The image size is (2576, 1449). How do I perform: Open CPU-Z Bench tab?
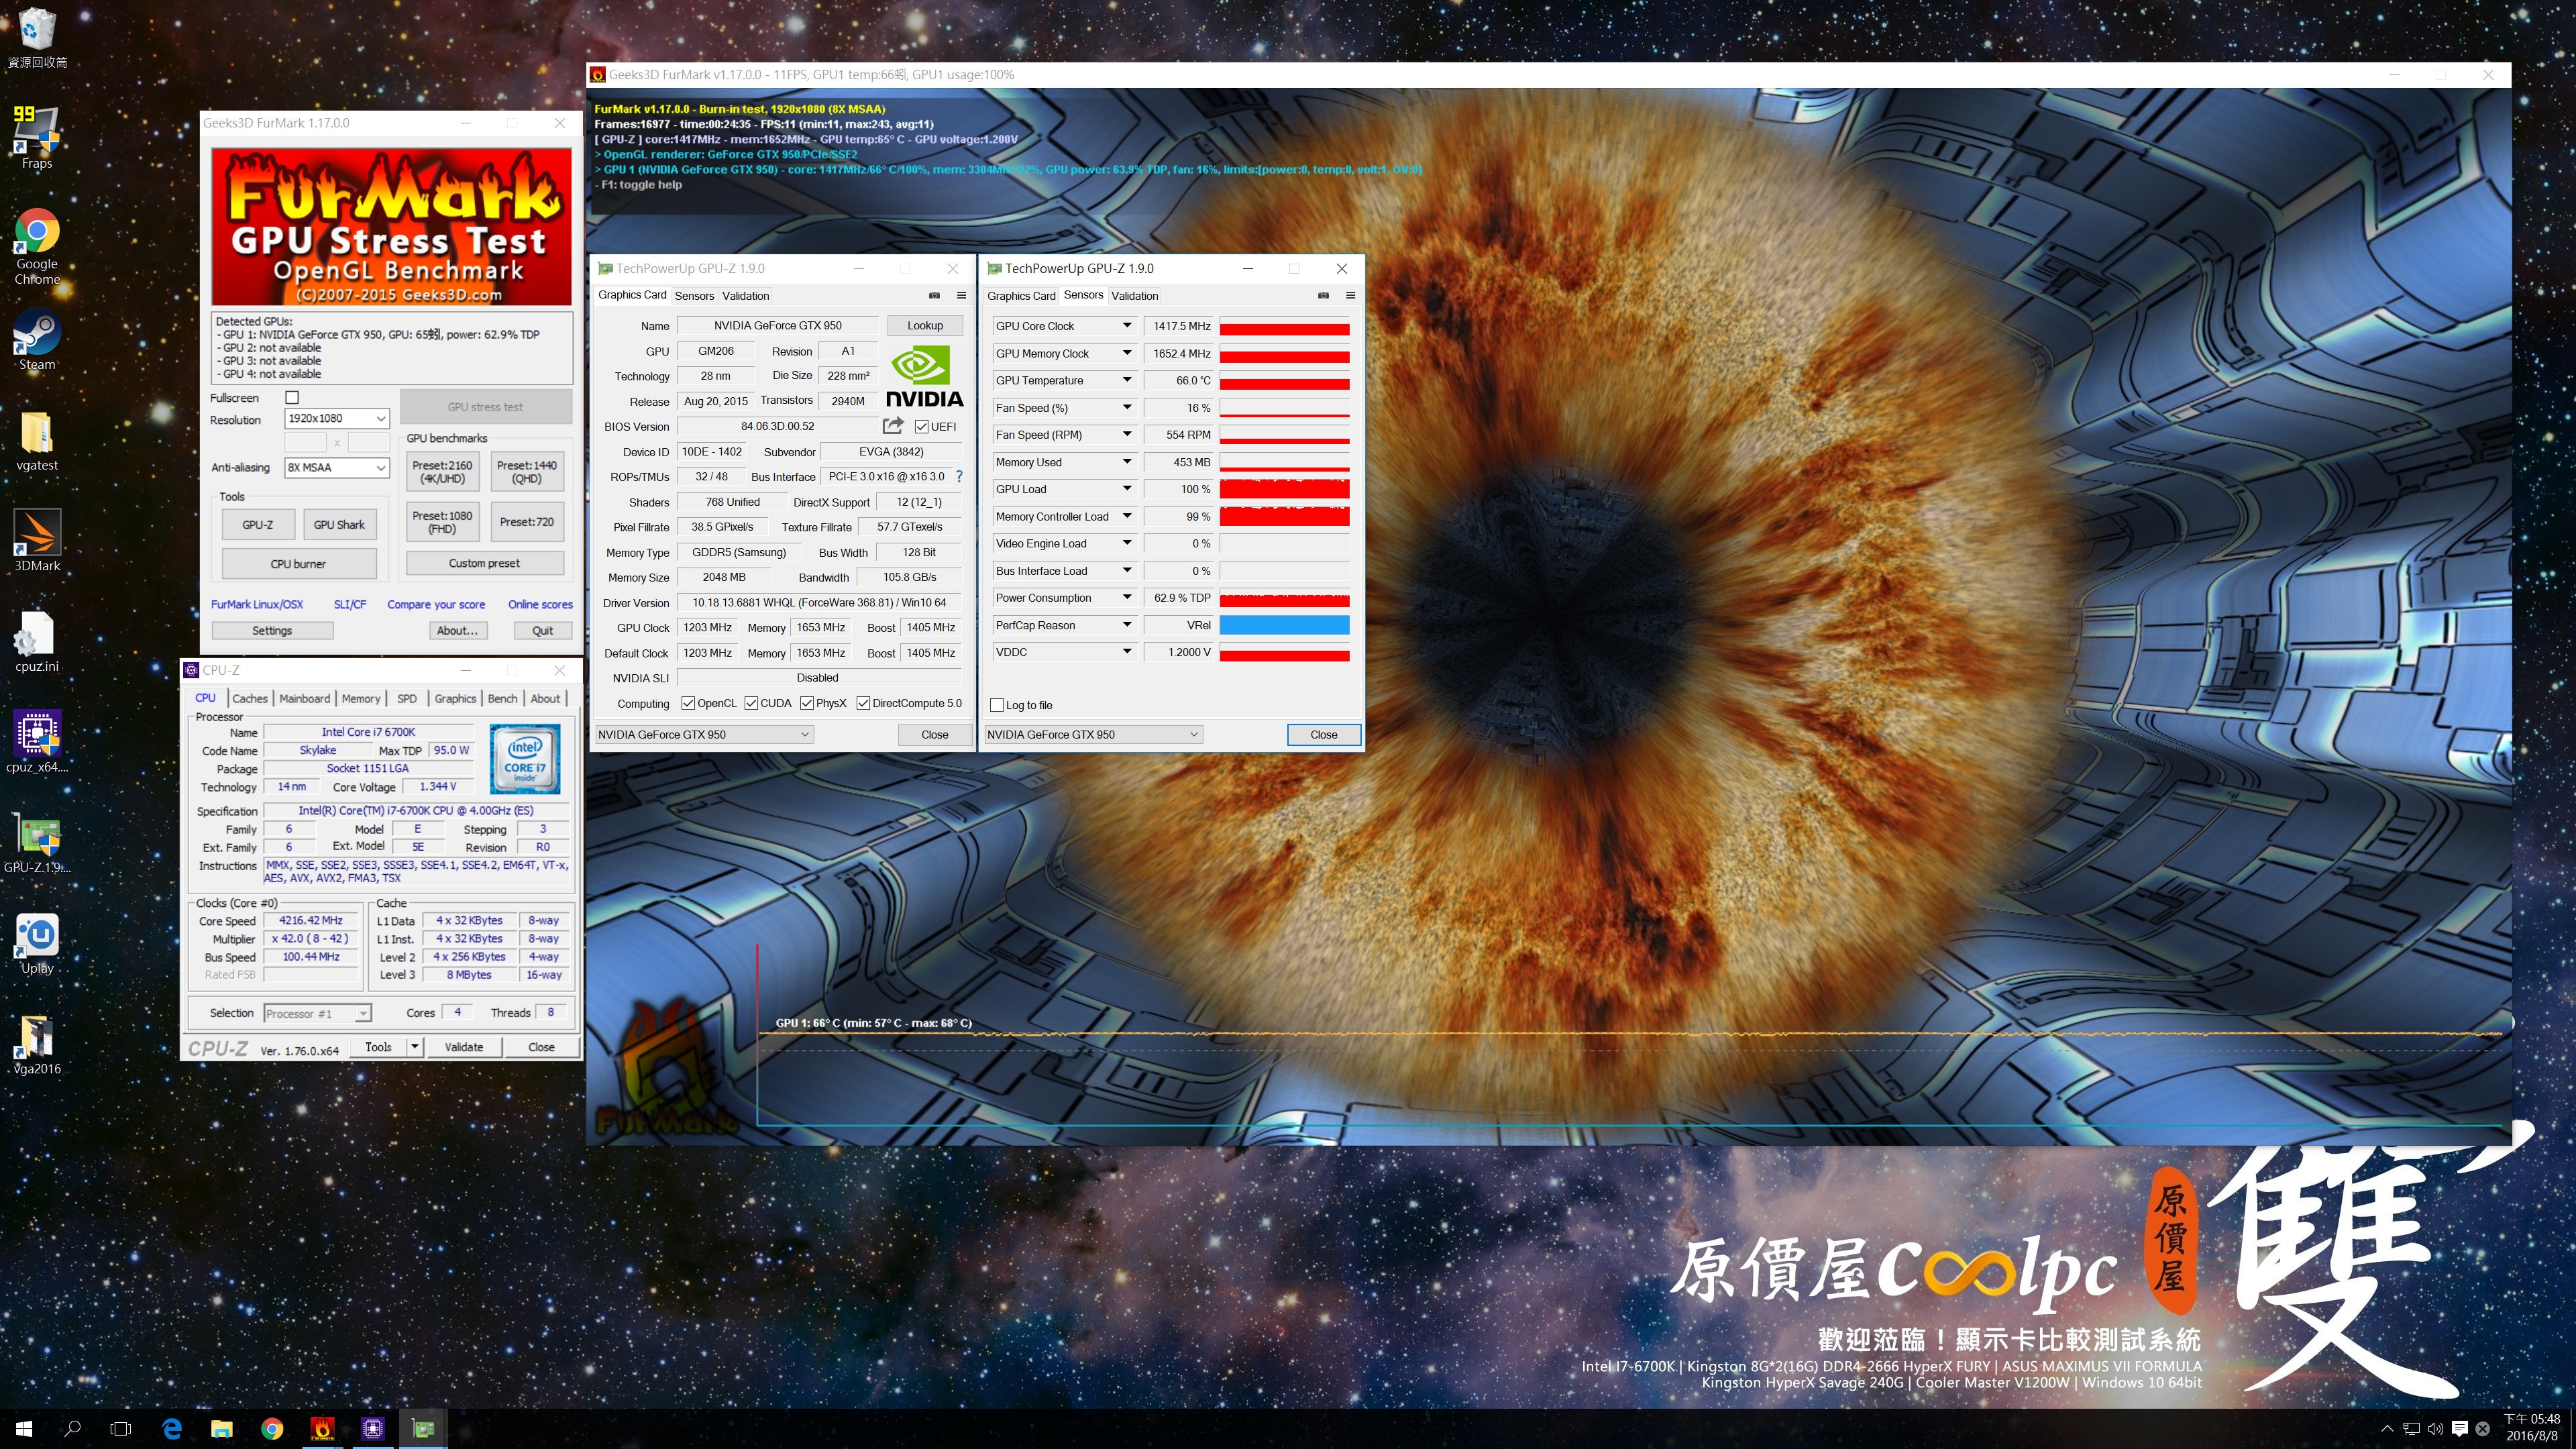502,699
